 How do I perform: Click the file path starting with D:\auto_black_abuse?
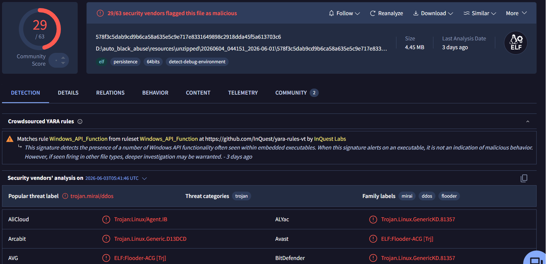(x=241, y=48)
